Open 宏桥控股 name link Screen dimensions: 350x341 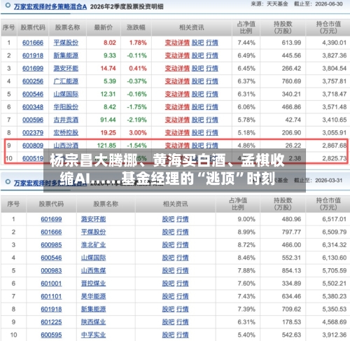click(x=66, y=132)
